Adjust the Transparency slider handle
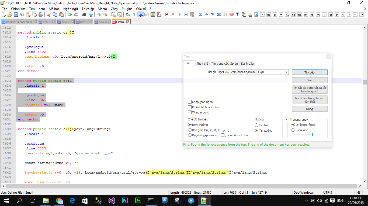The image size is (368, 206). (x=312, y=134)
